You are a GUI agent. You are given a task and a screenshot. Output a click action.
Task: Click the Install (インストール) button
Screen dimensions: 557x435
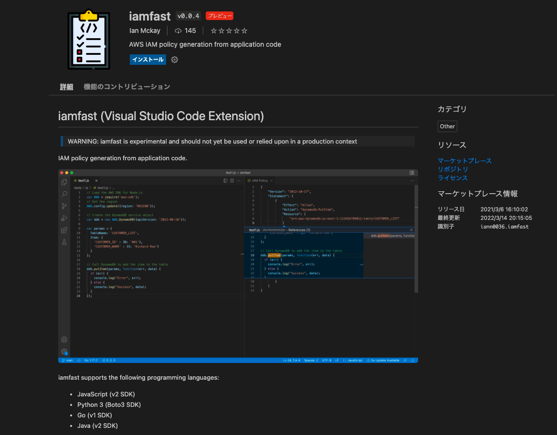(148, 60)
